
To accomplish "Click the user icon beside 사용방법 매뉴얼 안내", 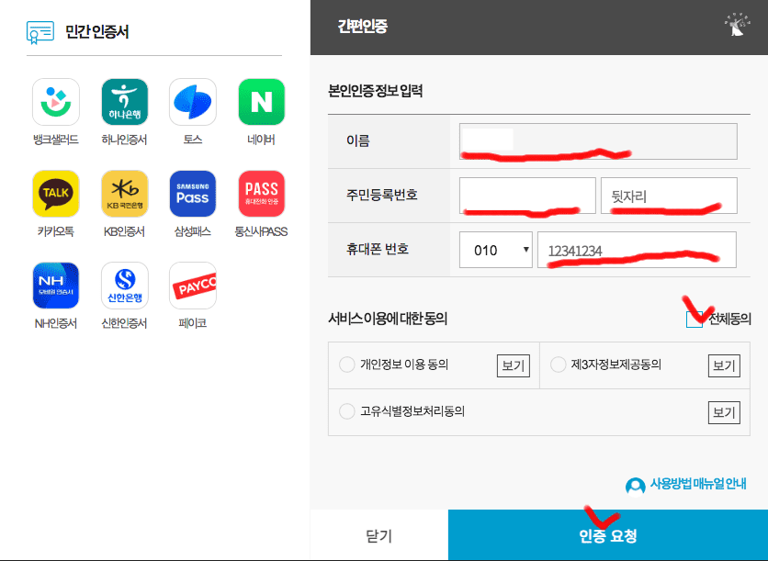I will point(636,486).
